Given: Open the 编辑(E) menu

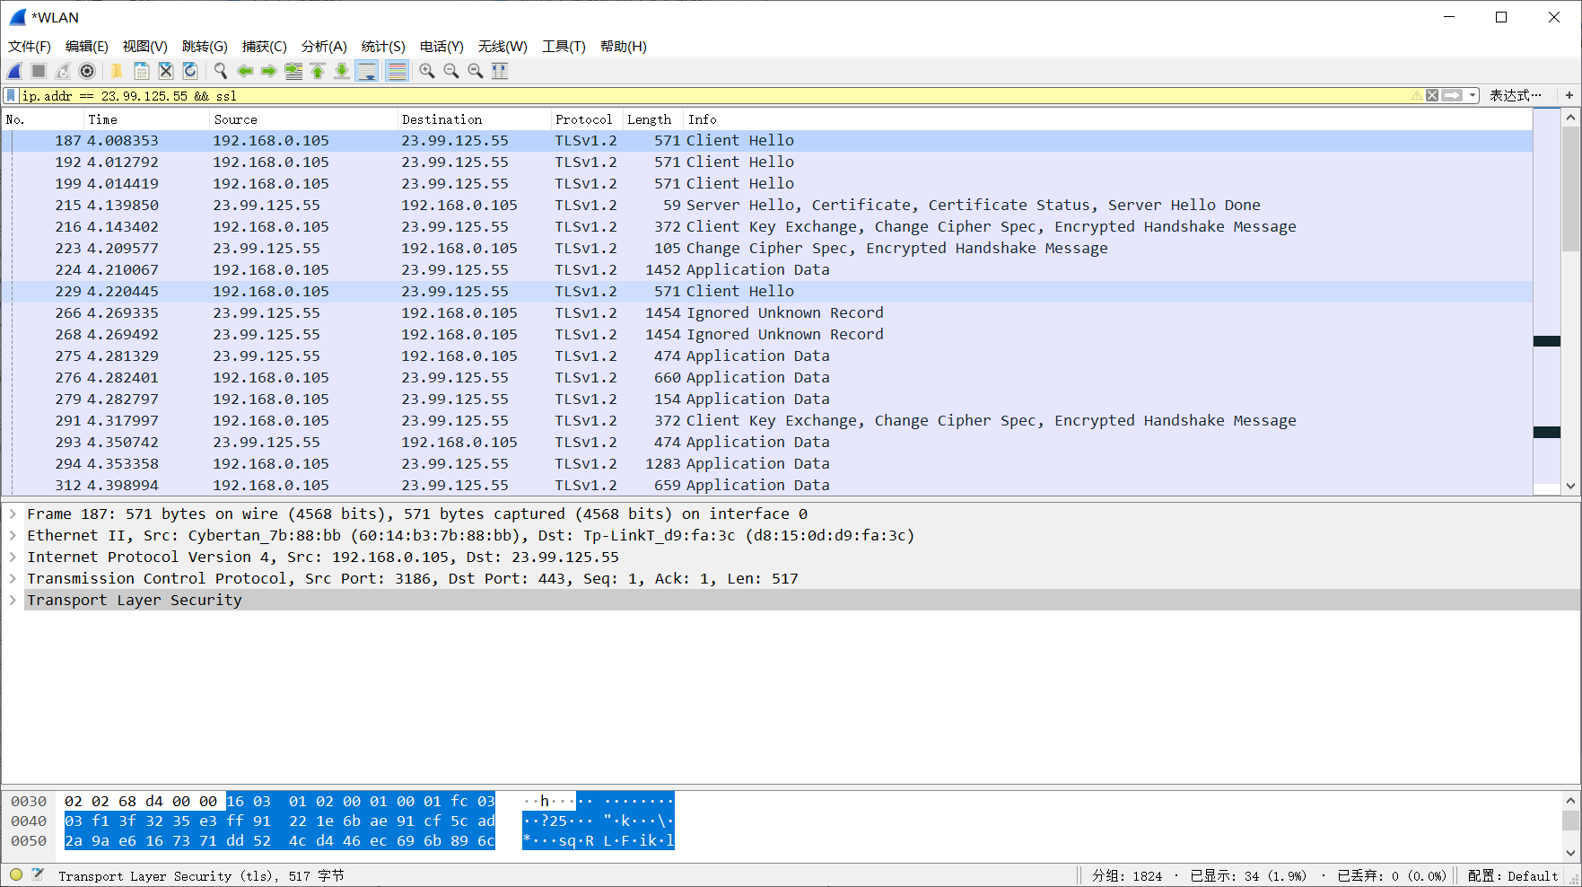Looking at the screenshot, I should tap(87, 47).
